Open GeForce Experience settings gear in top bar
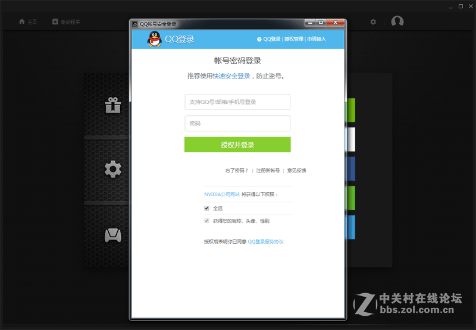 tap(373, 22)
